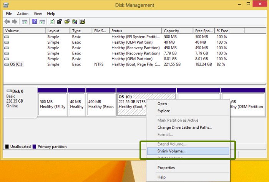The width and height of the screenshot is (269, 182).
Task: Click the disk settings properties toolbar icon
Action: pyautogui.click(x=82, y=22)
